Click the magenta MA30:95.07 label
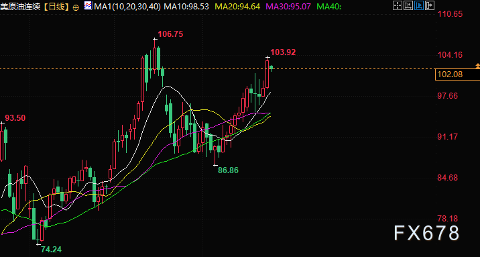Viewport: 480px width, 257px height. [x=289, y=6]
